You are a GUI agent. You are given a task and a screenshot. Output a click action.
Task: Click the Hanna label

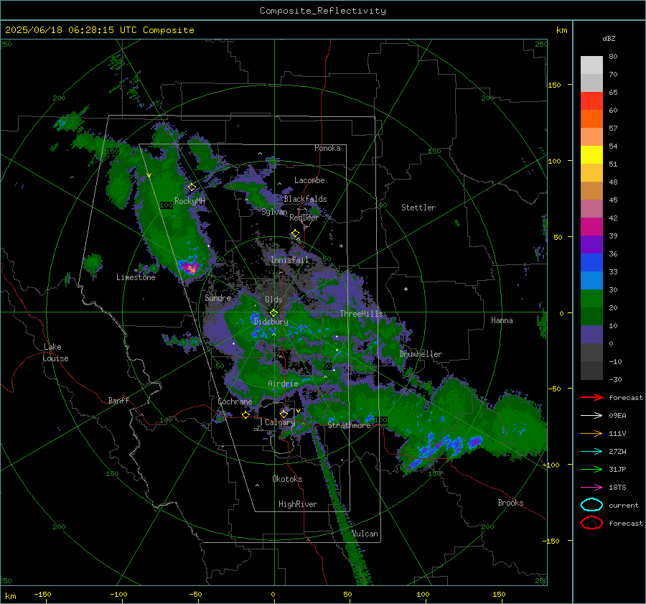(x=502, y=320)
